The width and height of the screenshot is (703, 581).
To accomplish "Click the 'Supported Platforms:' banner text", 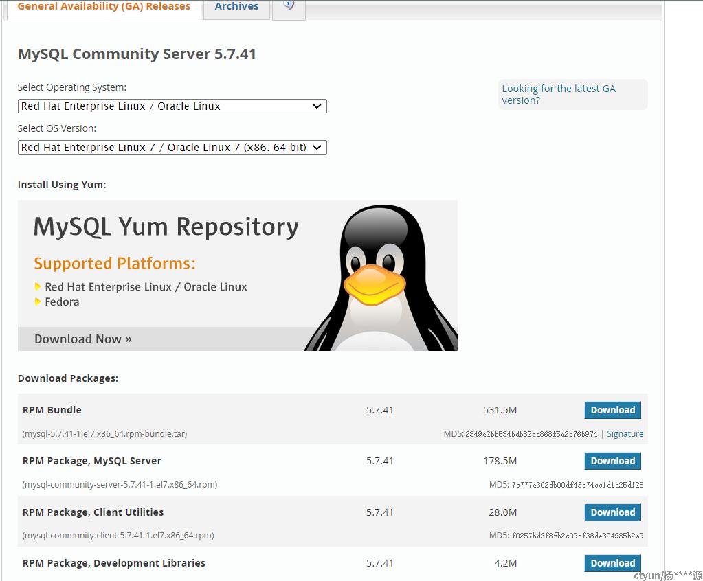I will pyautogui.click(x=115, y=264).
